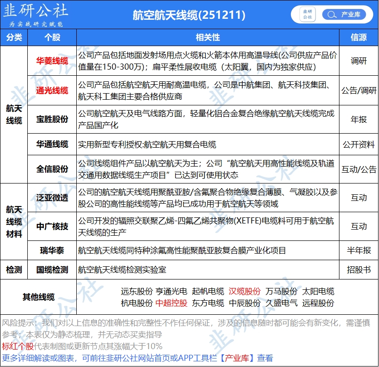Select stock 全信股份
The height and width of the screenshot is (367, 379).
pos(52,169)
